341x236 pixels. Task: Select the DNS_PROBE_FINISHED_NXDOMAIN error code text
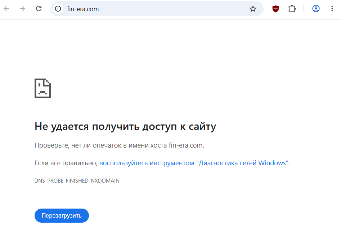(x=77, y=181)
